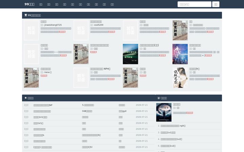This screenshot has width=244, height=152.
Task: Open the POWENXUE cover in the ranking panel
Action: click(x=164, y=112)
